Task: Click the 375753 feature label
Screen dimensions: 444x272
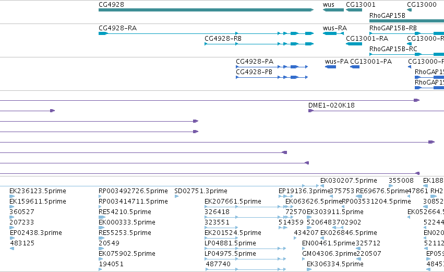Action: pyautogui.click(x=342, y=191)
